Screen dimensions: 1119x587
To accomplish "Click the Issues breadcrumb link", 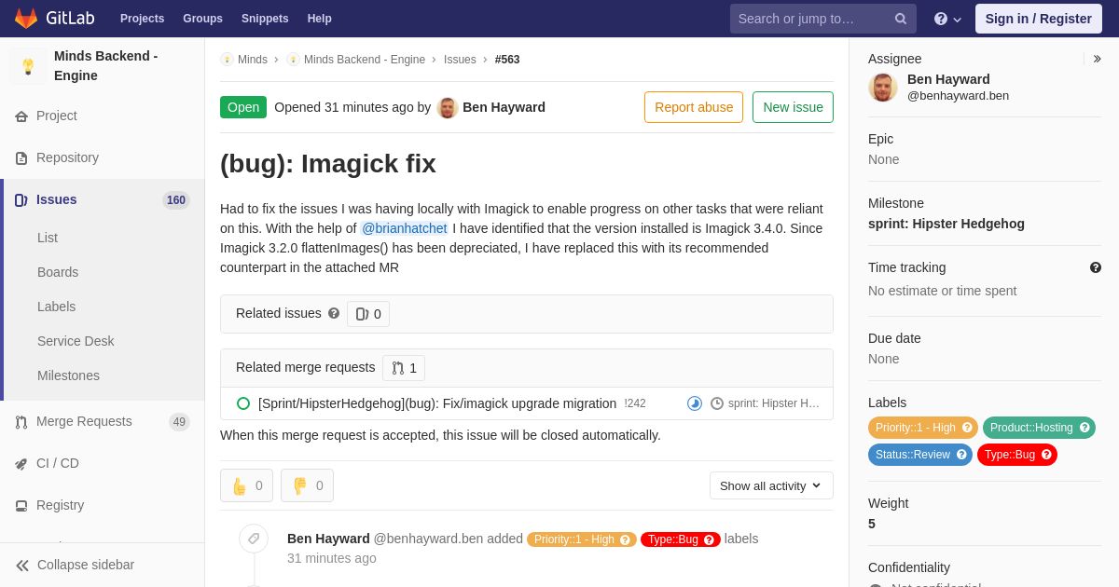I will (460, 60).
